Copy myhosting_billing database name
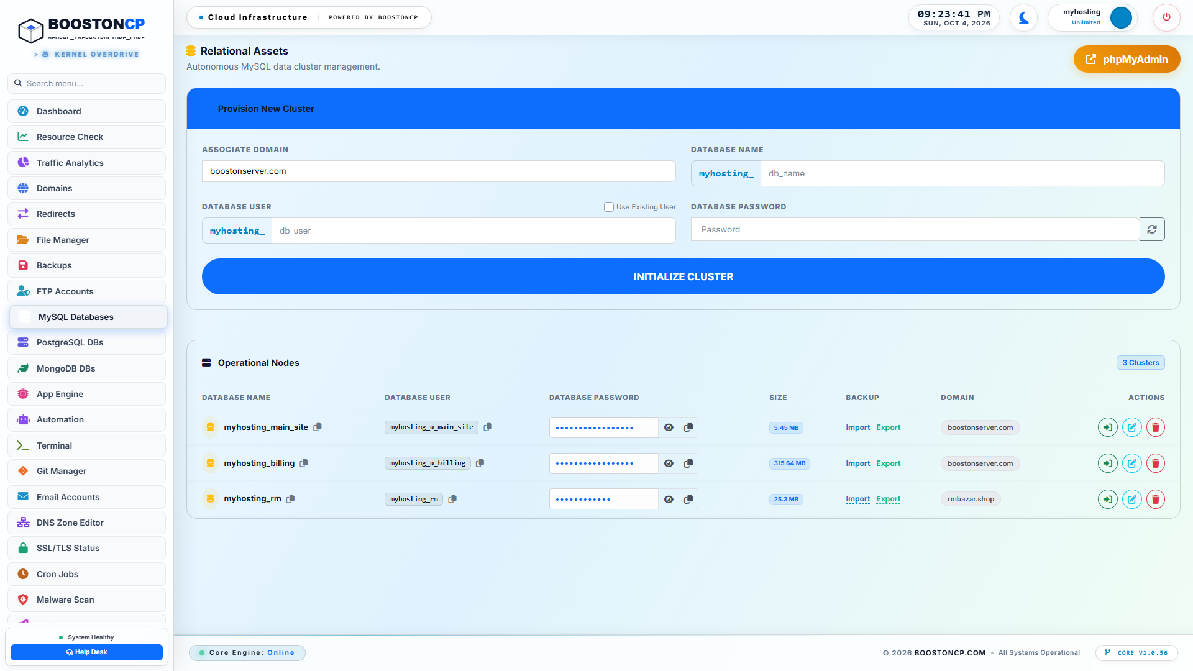The width and height of the screenshot is (1193, 671). pyautogui.click(x=304, y=463)
